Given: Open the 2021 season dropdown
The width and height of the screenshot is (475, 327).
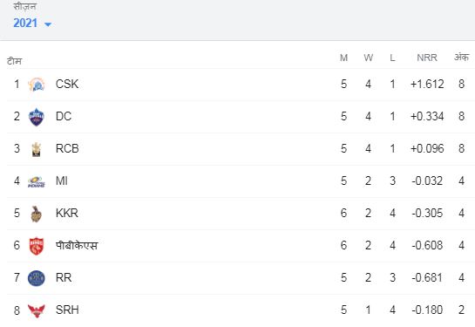Looking at the screenshot, I should click(x=32, y=24).
